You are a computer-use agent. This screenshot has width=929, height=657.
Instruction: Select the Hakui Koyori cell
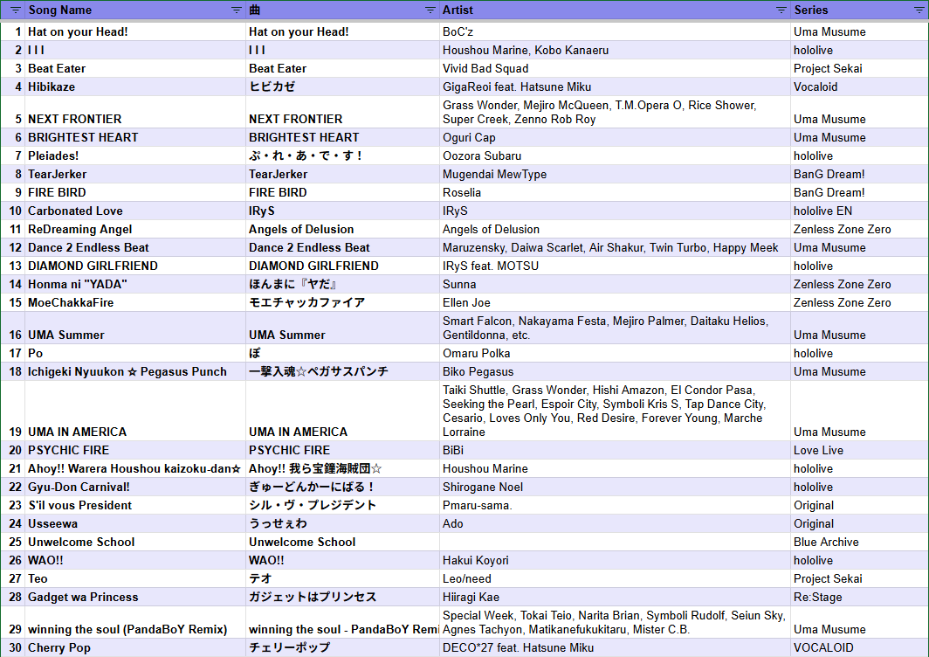(615, 561)
